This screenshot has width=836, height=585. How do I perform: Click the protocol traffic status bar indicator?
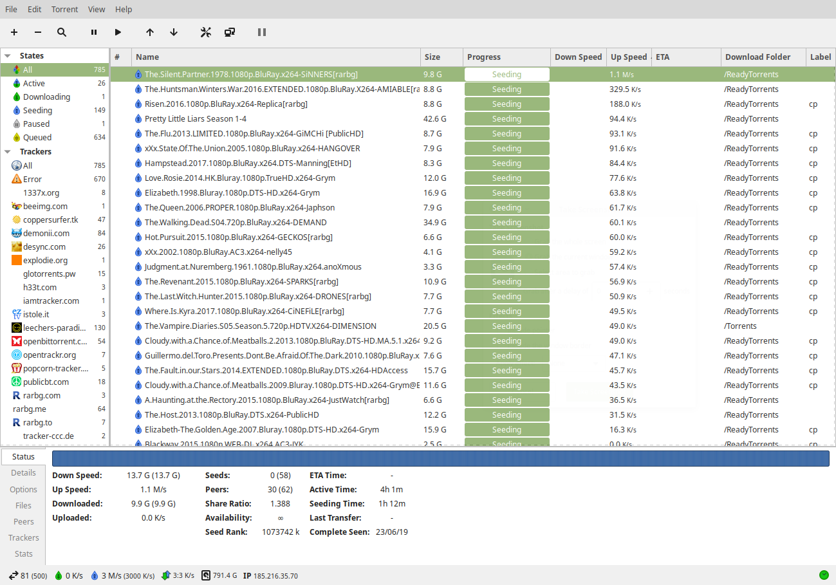[178, 575]
